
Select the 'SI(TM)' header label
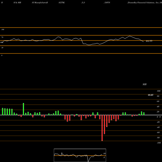tap(62, 3)
